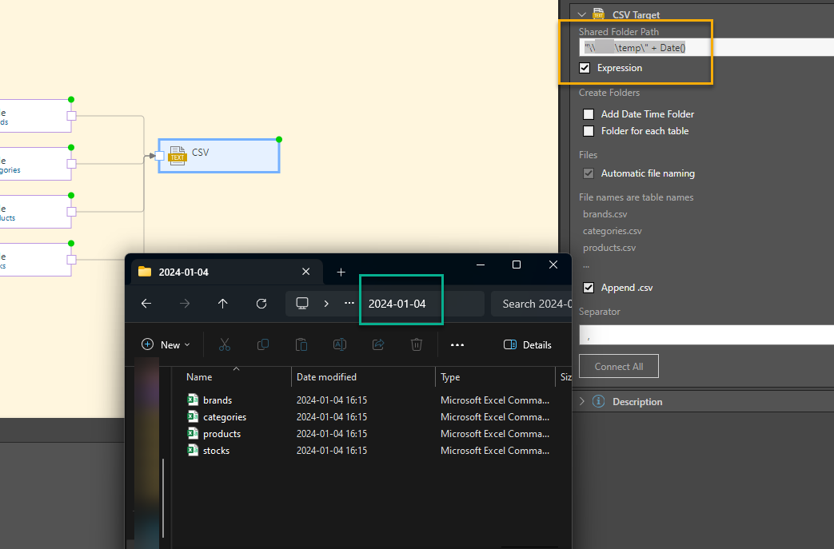The width and height of the screenshot is (834, 549).
Task: Click the Delete trash icon
Action: 417,344
